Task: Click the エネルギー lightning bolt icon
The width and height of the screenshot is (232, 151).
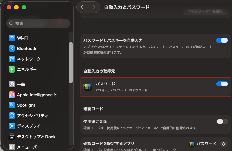Action: click(12, 69)
